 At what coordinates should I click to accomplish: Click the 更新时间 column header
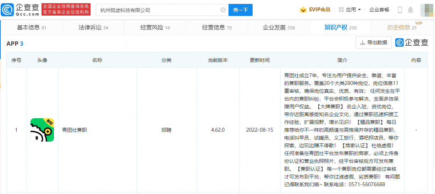point(260,60)
